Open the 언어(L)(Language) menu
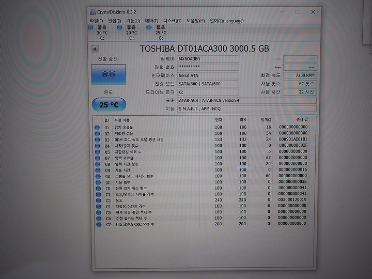The image size is (372, 279). (x=227, y=21)
